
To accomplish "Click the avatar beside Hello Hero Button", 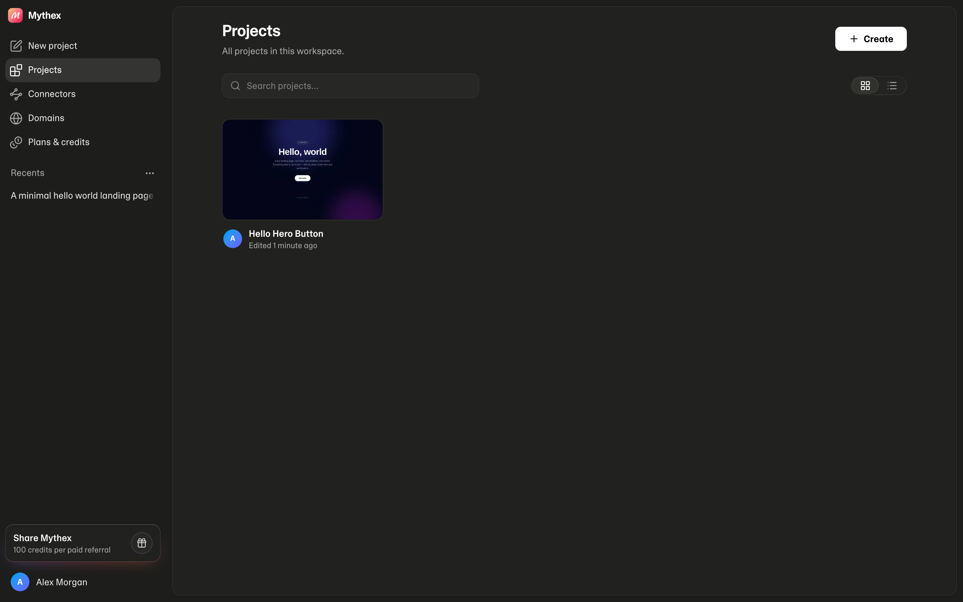I will click(x=233, y=239).
